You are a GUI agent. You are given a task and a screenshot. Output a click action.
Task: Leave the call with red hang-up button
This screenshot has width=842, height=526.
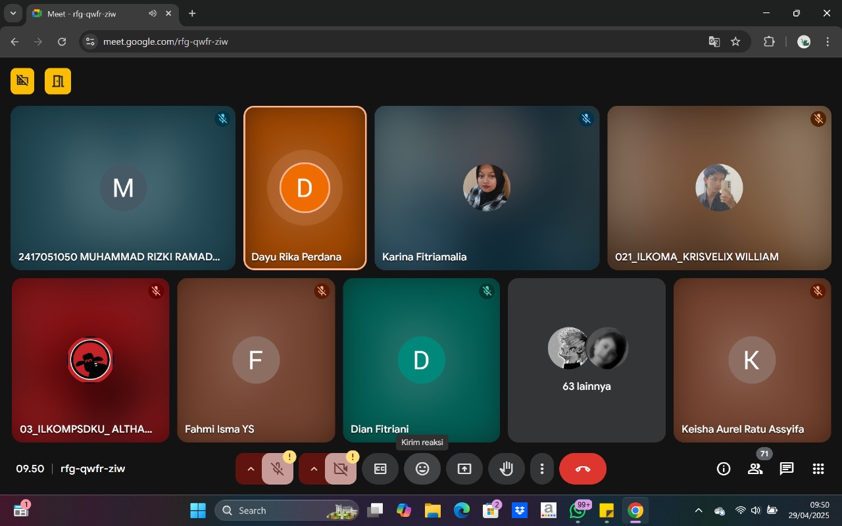coord(583,469)
